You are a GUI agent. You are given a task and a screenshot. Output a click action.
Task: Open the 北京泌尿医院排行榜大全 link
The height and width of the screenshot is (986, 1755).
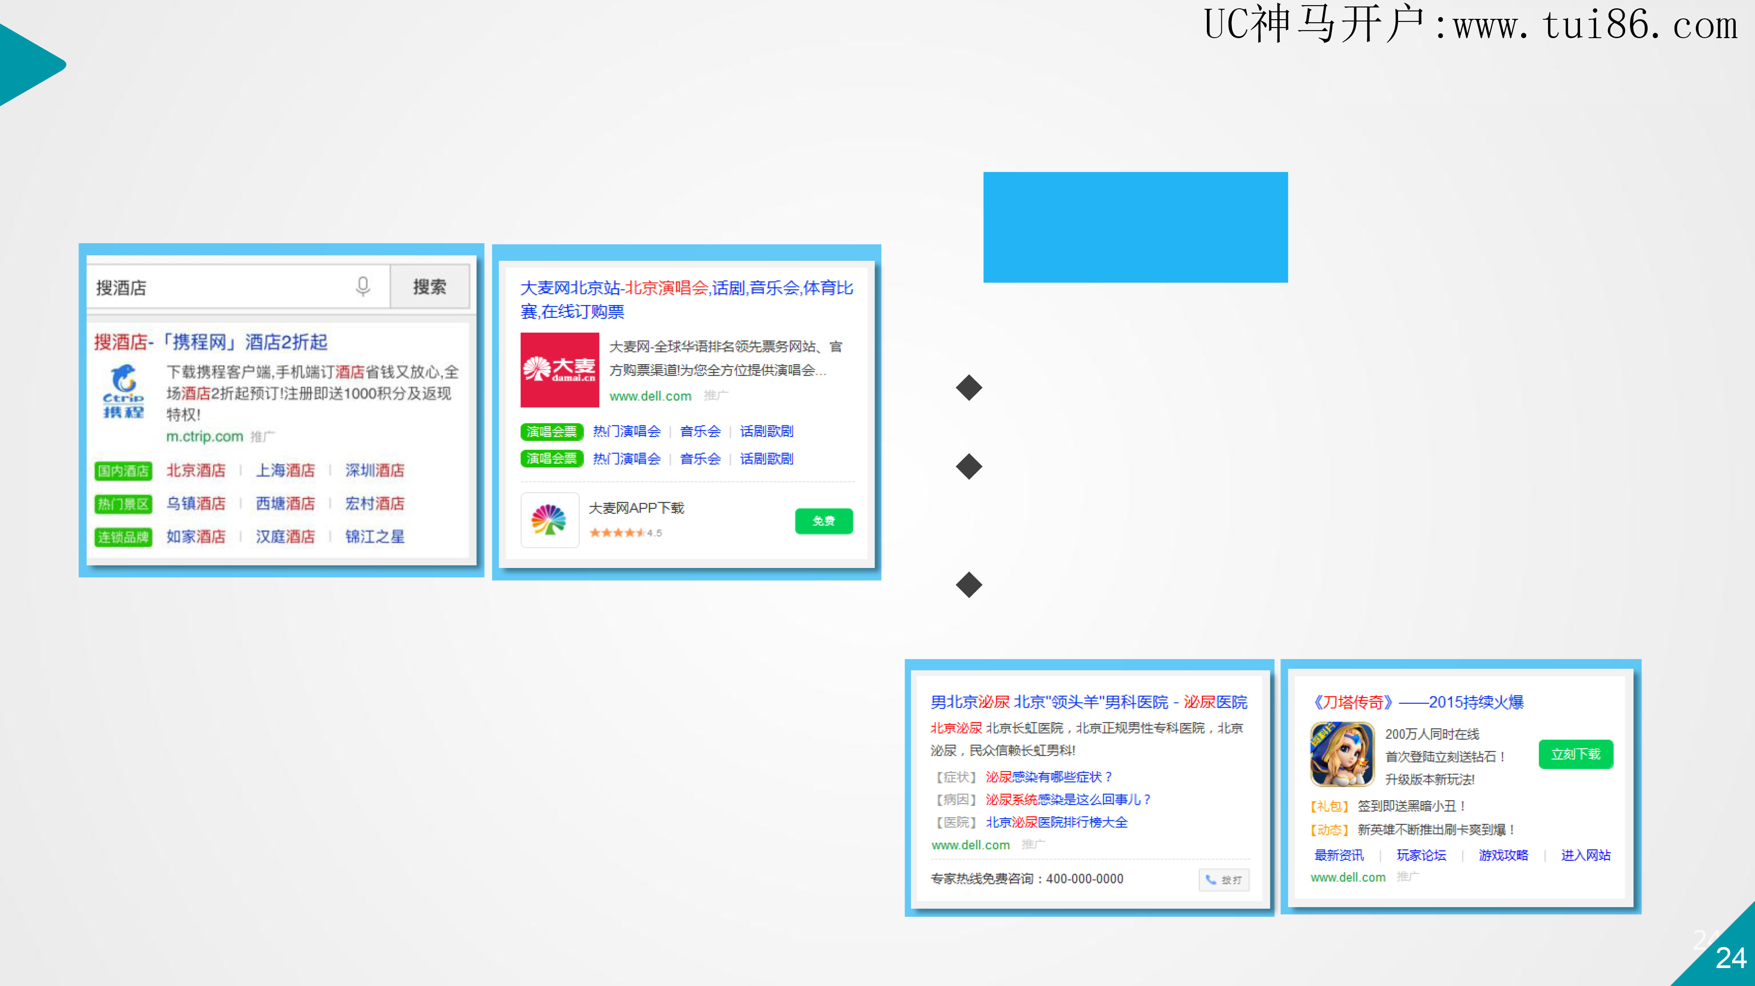click(x=1057, y=823)
